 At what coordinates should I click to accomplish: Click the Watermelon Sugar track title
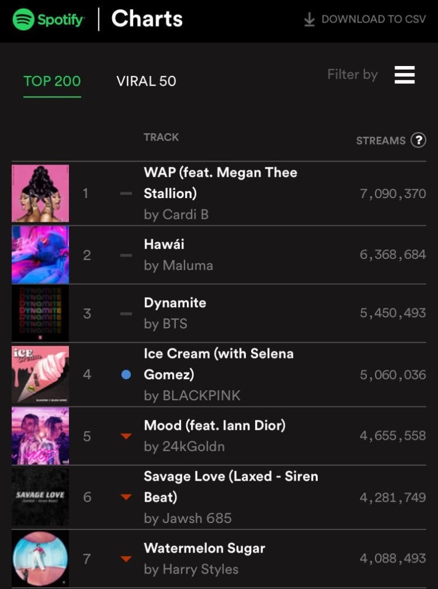tap(205, 548)
